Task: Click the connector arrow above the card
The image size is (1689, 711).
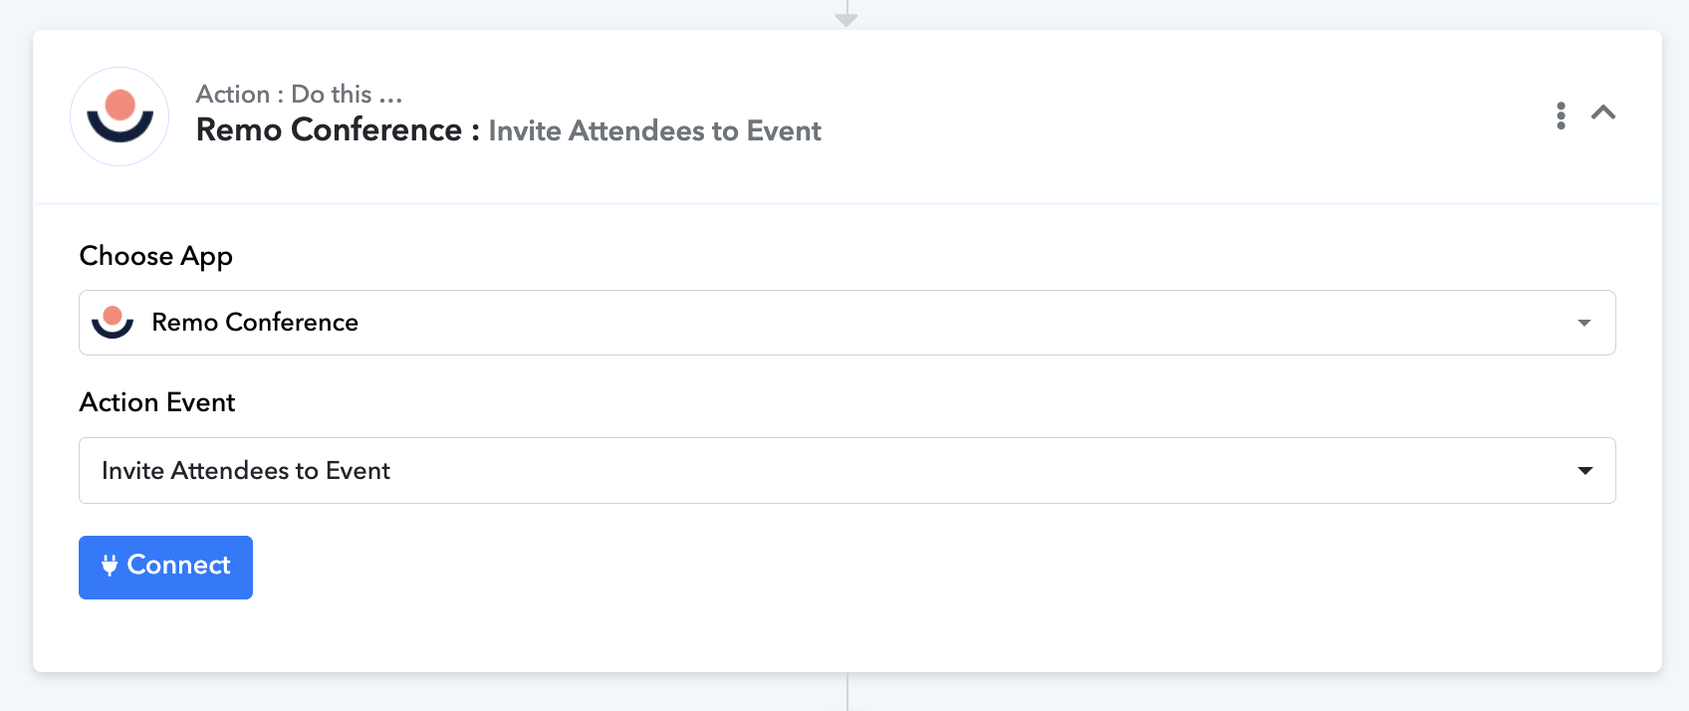Action: pos(846,18)
